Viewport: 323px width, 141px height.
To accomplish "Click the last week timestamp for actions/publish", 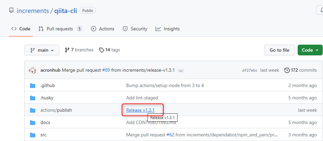I will 307,110.
